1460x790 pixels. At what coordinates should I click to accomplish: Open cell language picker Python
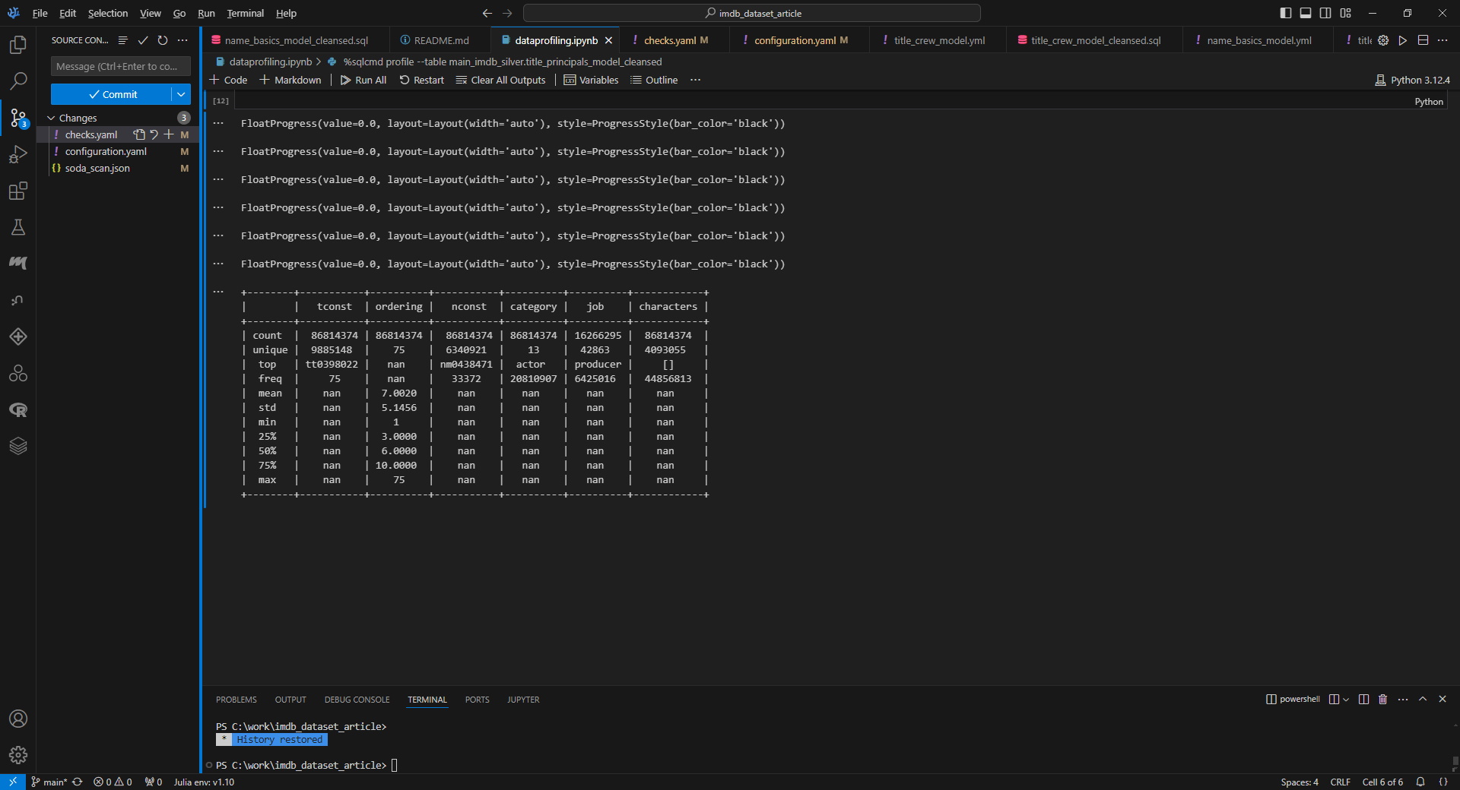1429,101
